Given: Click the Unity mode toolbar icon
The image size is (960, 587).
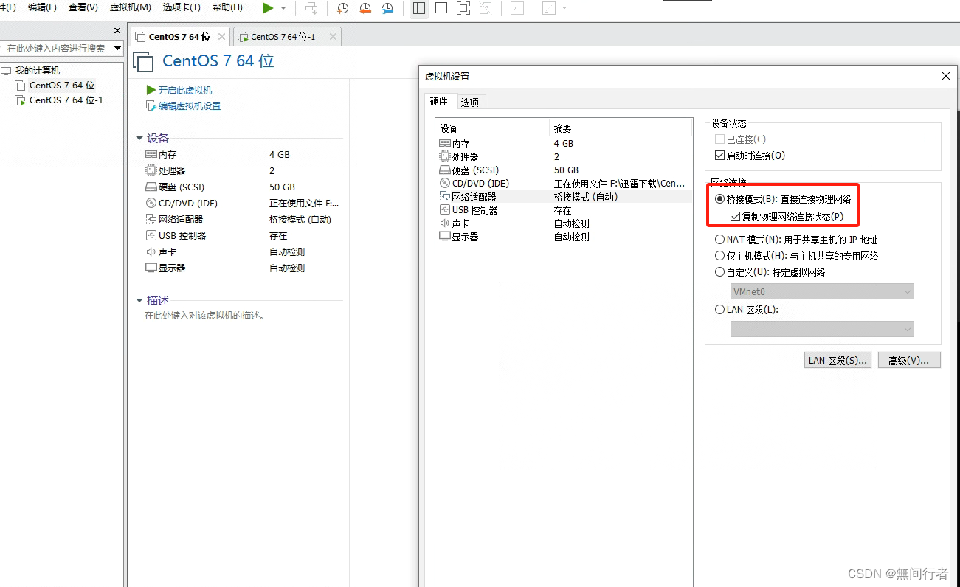Looking at the screenshot, I should (x=485, y=8).
